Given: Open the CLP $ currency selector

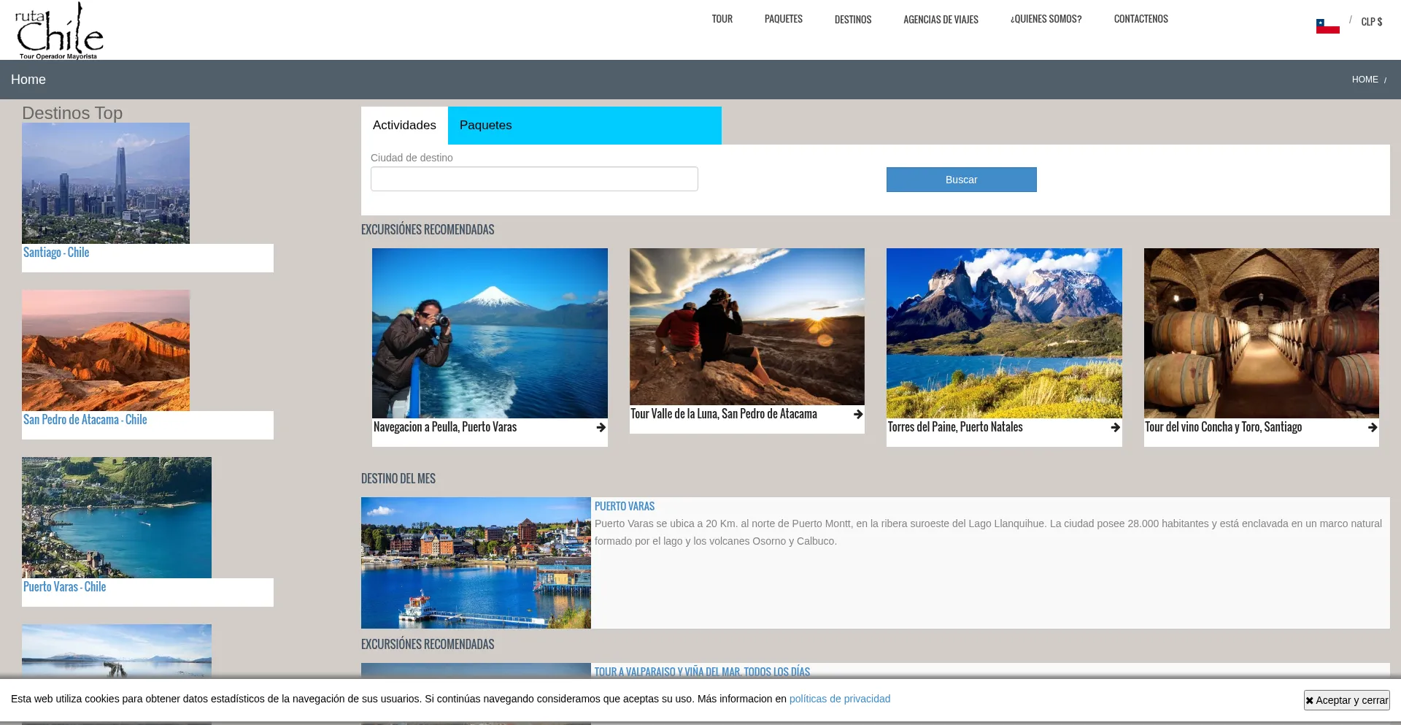Looking at the screenshot, I should pos(1371,22).
